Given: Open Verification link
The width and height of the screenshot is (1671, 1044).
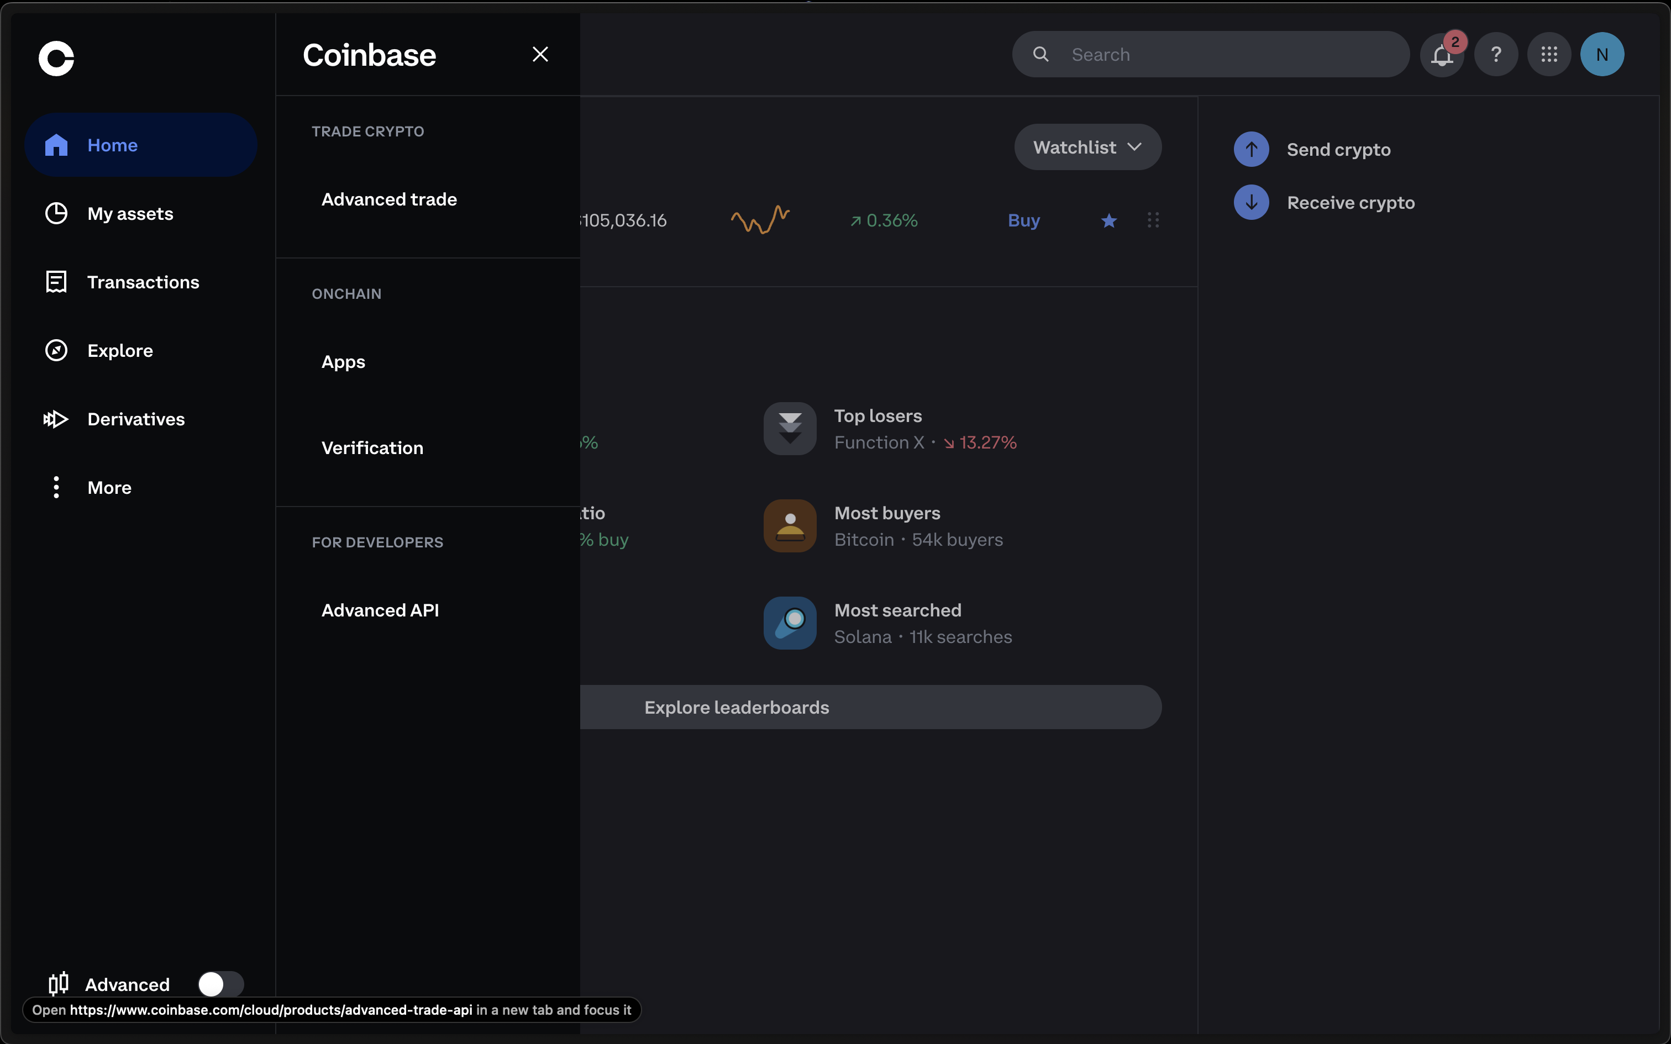Looking at the screenshot, I should coord(372,448).
